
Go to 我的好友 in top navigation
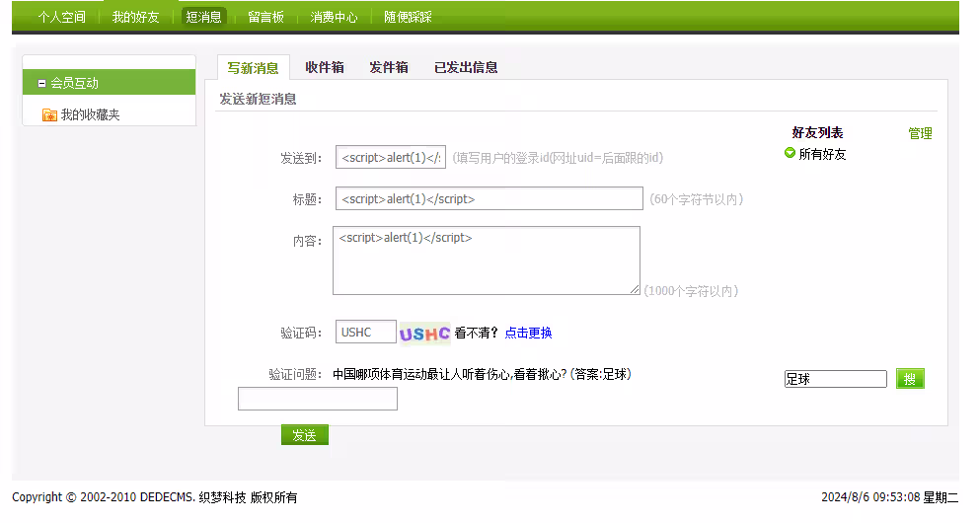[135, 17]
